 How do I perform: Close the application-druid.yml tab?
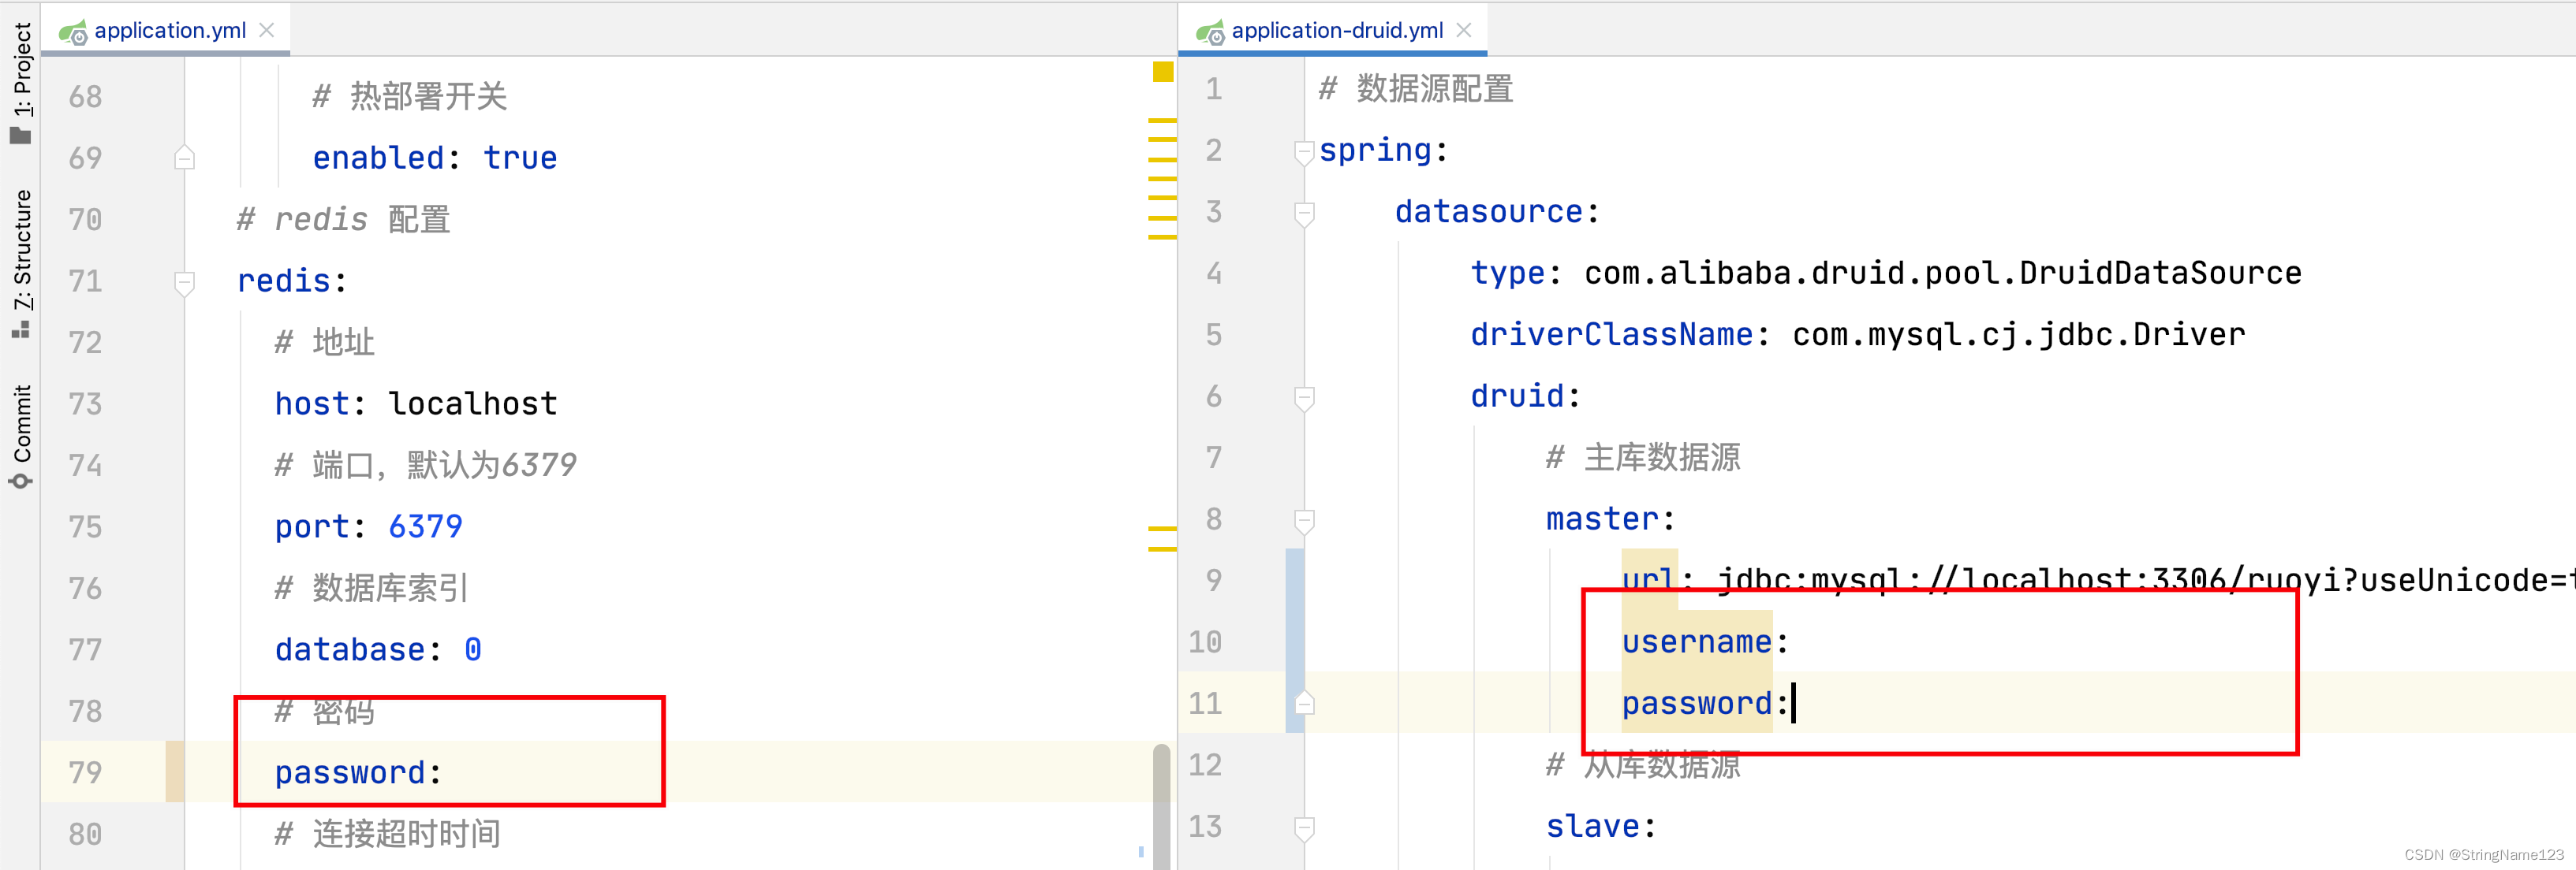pos(1464,30)
